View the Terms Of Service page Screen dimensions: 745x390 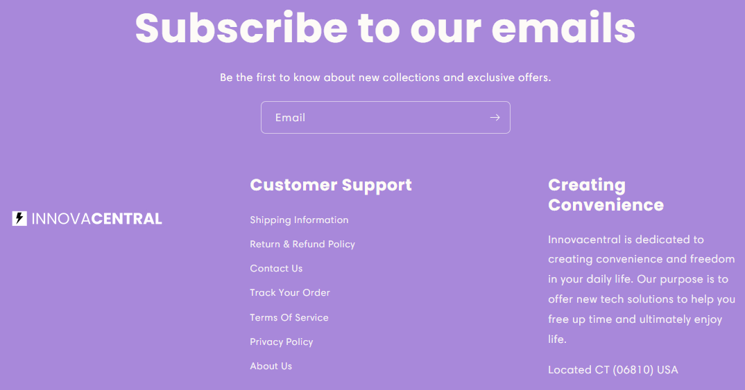tap(289, 317)
